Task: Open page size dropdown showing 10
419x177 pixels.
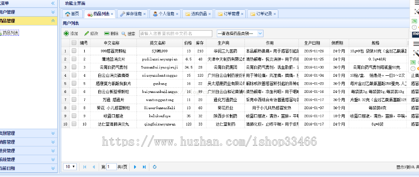Action: (70, 167)
